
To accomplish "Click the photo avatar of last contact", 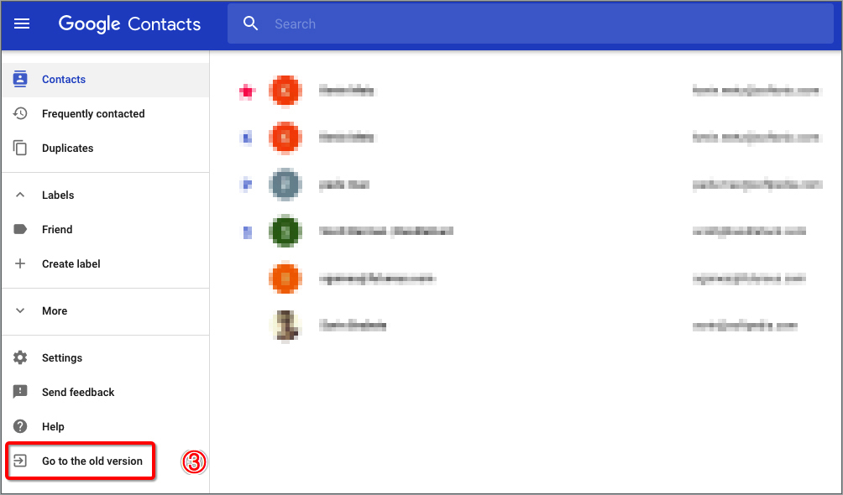I will point(285,326).
